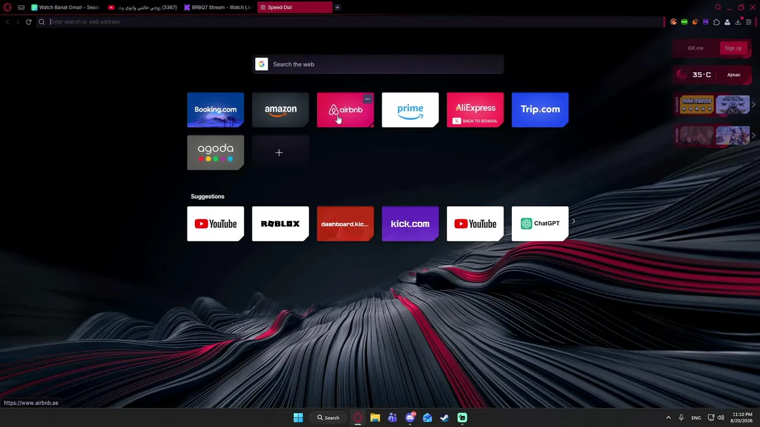Open the ChatGPT suggestion tile
This screenshot has height=427, width=760.
540,224
